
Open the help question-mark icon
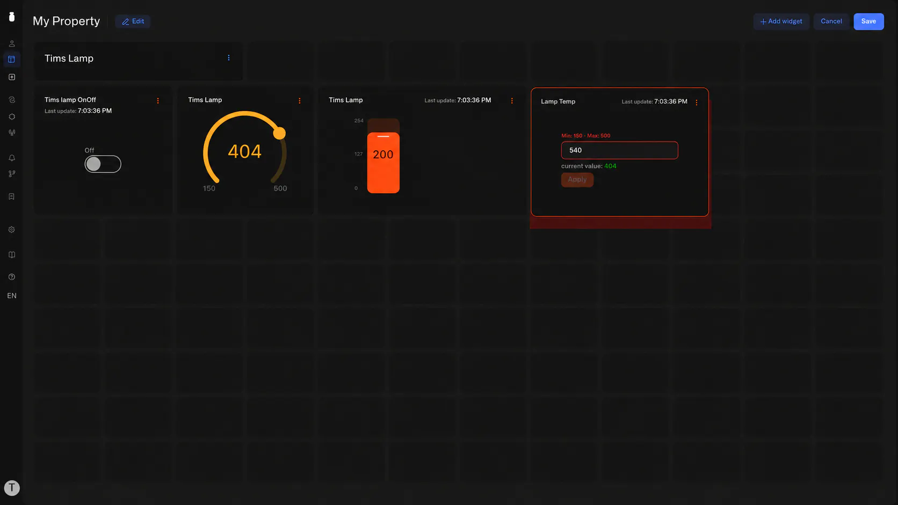tap(12, 277)
